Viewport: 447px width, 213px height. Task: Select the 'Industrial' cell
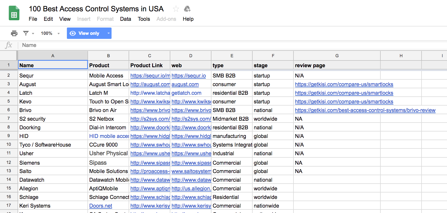(232, 153)
